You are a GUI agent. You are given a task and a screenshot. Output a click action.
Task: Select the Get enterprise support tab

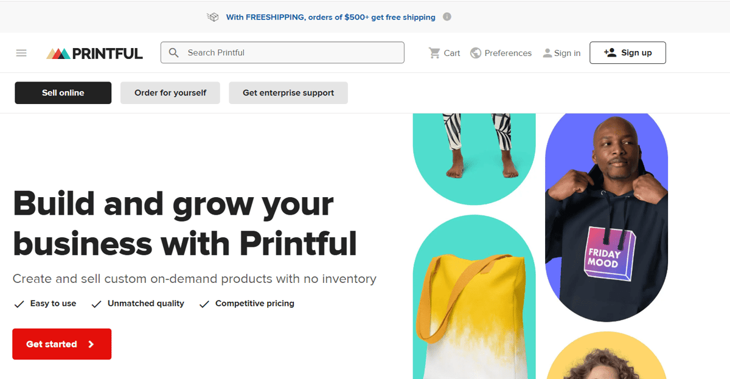click(x=288, y=93)
